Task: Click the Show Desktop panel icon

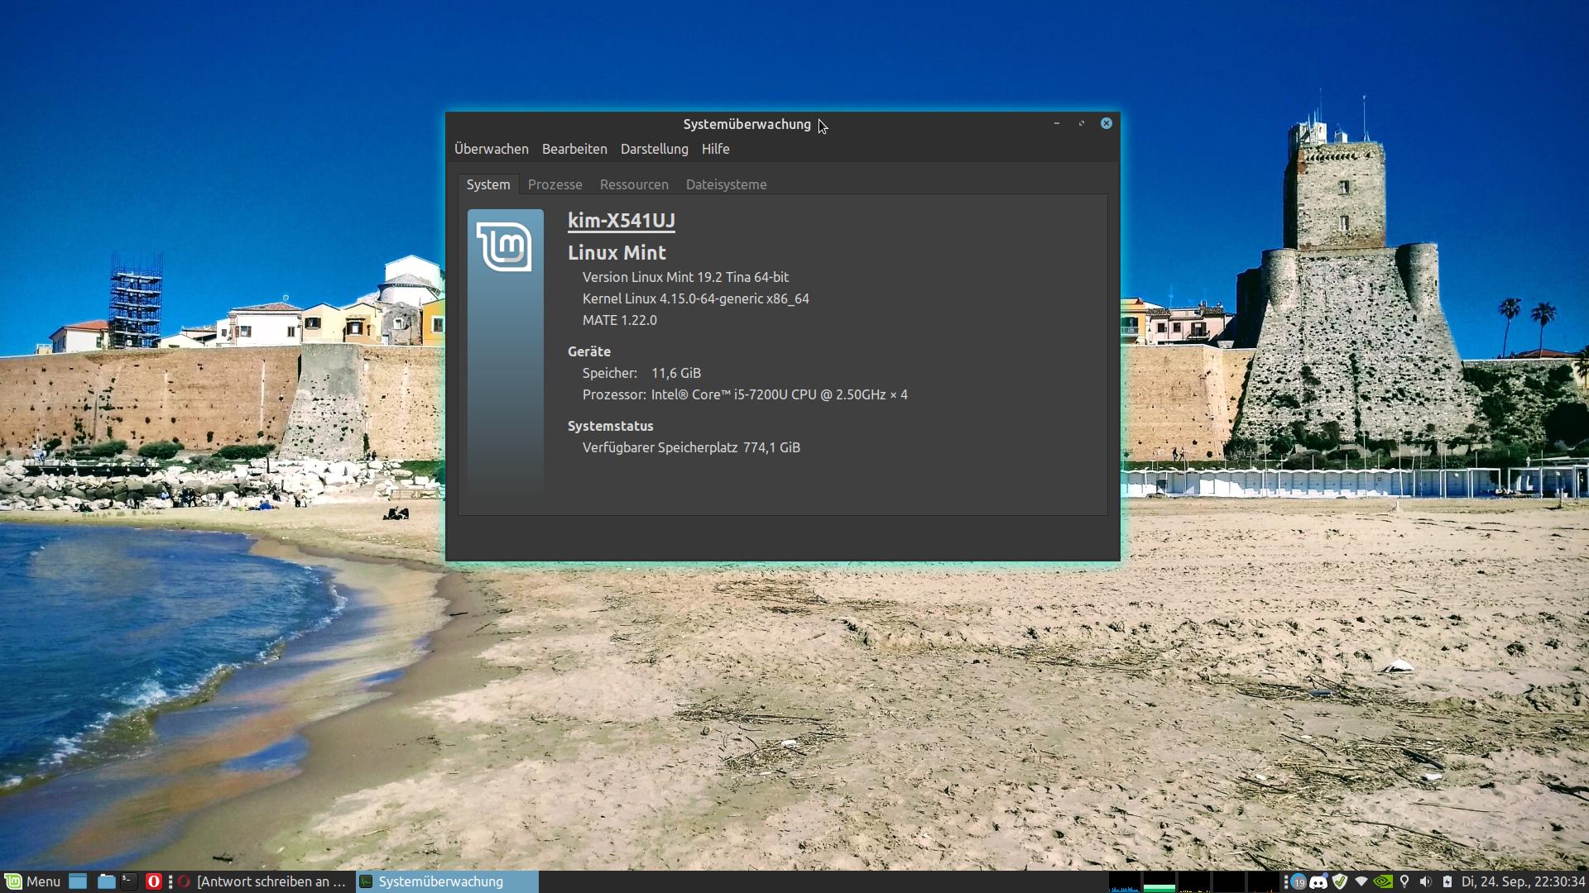Action: pos(78,881)
